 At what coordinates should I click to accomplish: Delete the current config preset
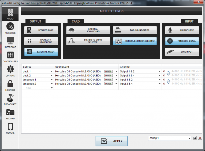pos(200,138)
